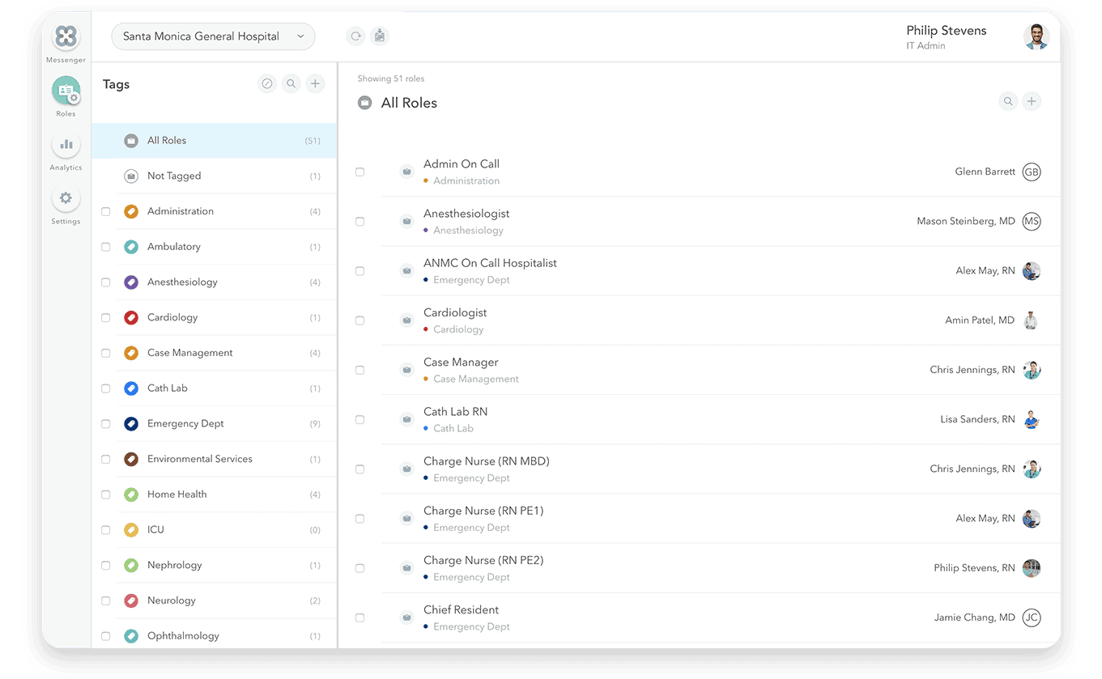The height and width of the screenshot is (679, 1102).
Task: Click Philip Stevens, RN assignee name
Action: 974,568
